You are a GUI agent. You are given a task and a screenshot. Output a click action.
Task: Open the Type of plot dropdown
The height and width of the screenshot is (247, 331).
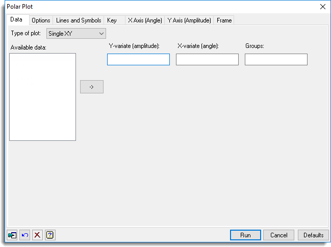76,34
